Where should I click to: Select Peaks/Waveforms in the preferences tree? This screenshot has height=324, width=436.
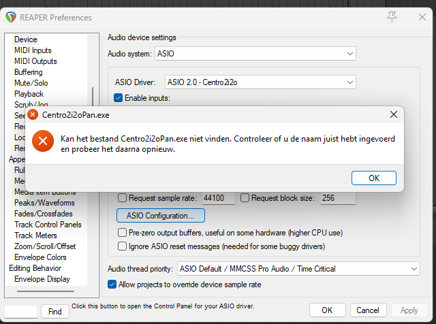[44, 203]
